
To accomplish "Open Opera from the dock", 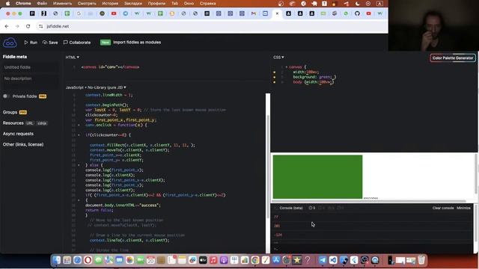I will pos(88,260).
